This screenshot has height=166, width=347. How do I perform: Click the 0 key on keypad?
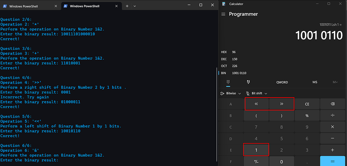pyautogui.click(x=282, y=161)
